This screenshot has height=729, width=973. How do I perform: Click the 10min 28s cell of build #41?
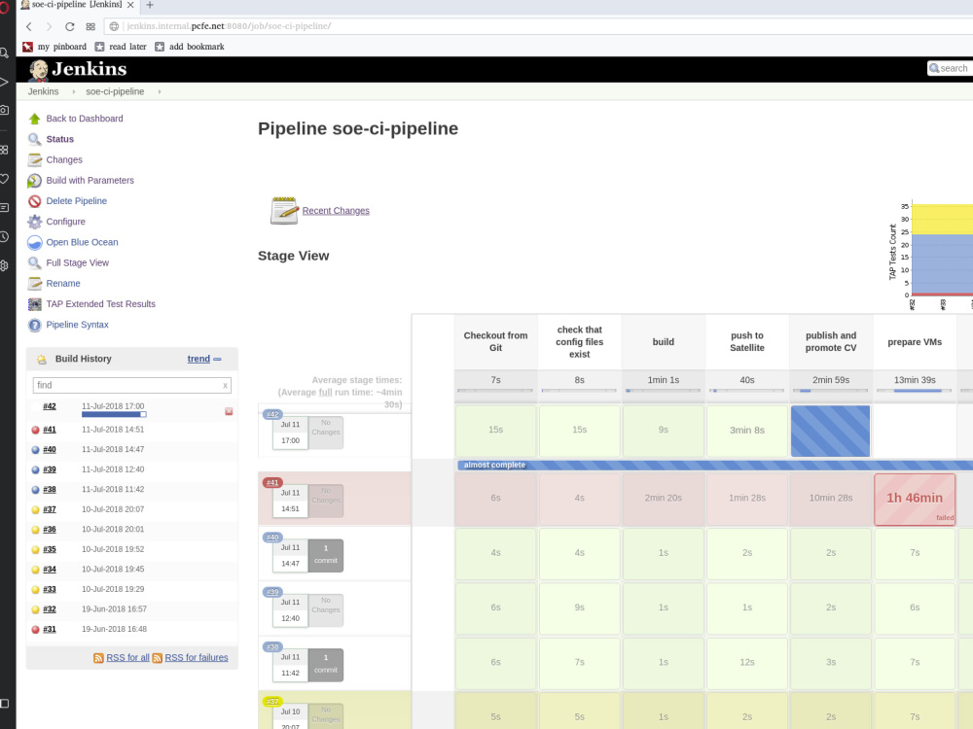pos(831,499)
